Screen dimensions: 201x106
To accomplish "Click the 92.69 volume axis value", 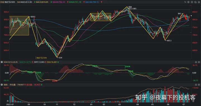I will pyautogui.click(x=6, y=88).
